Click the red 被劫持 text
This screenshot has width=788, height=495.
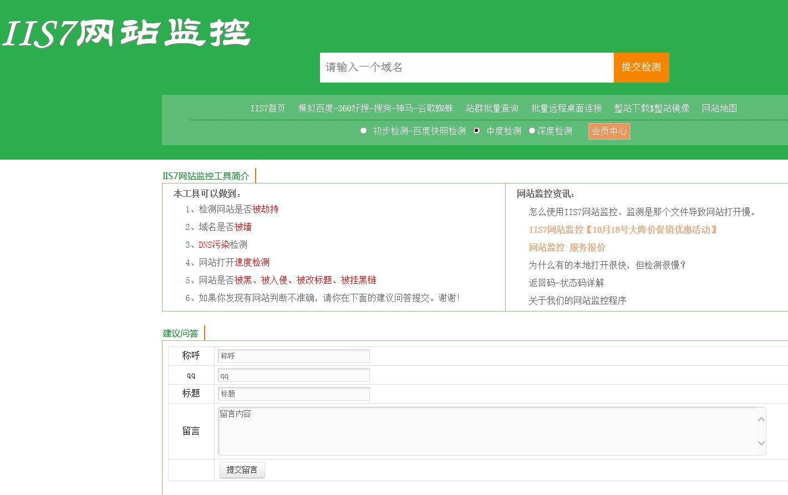[266, 209]
